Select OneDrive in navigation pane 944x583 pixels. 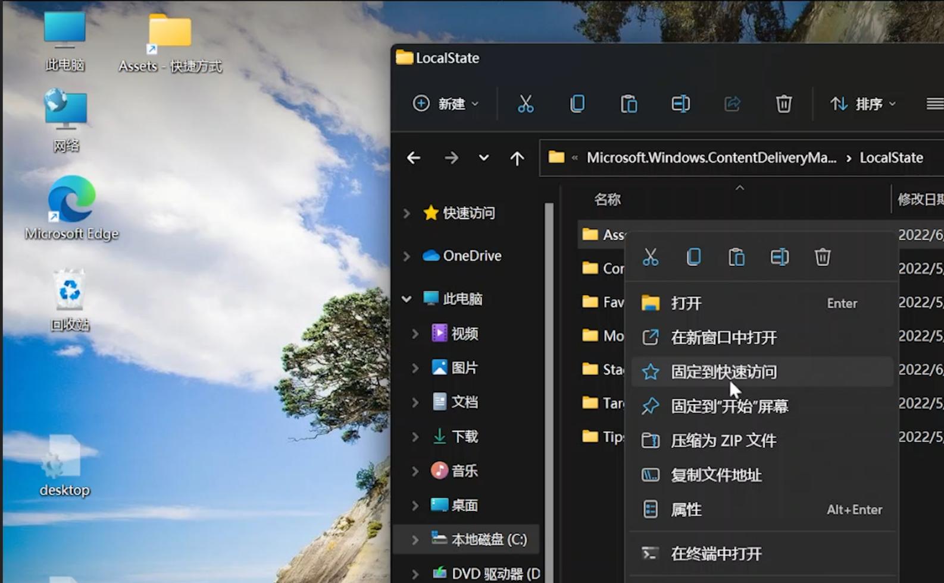pyautogui.click(x=462, y=256)
